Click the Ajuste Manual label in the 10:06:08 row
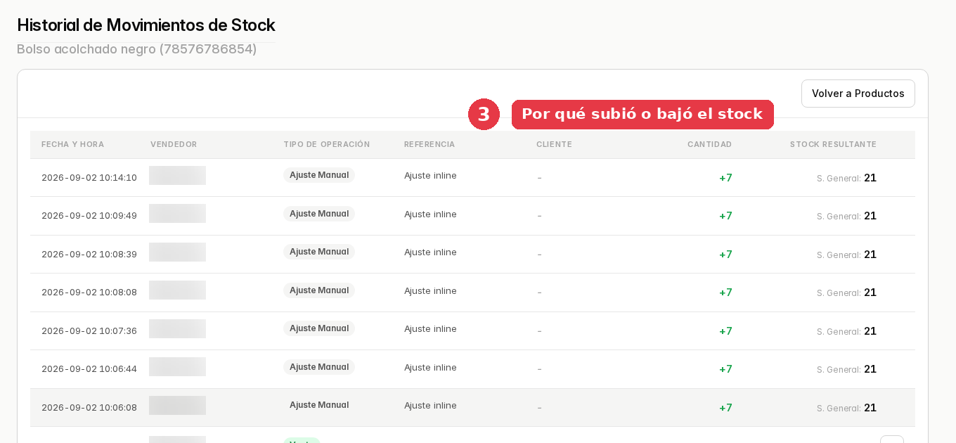This screenshot has height=443, width=956. coord(319,405)
